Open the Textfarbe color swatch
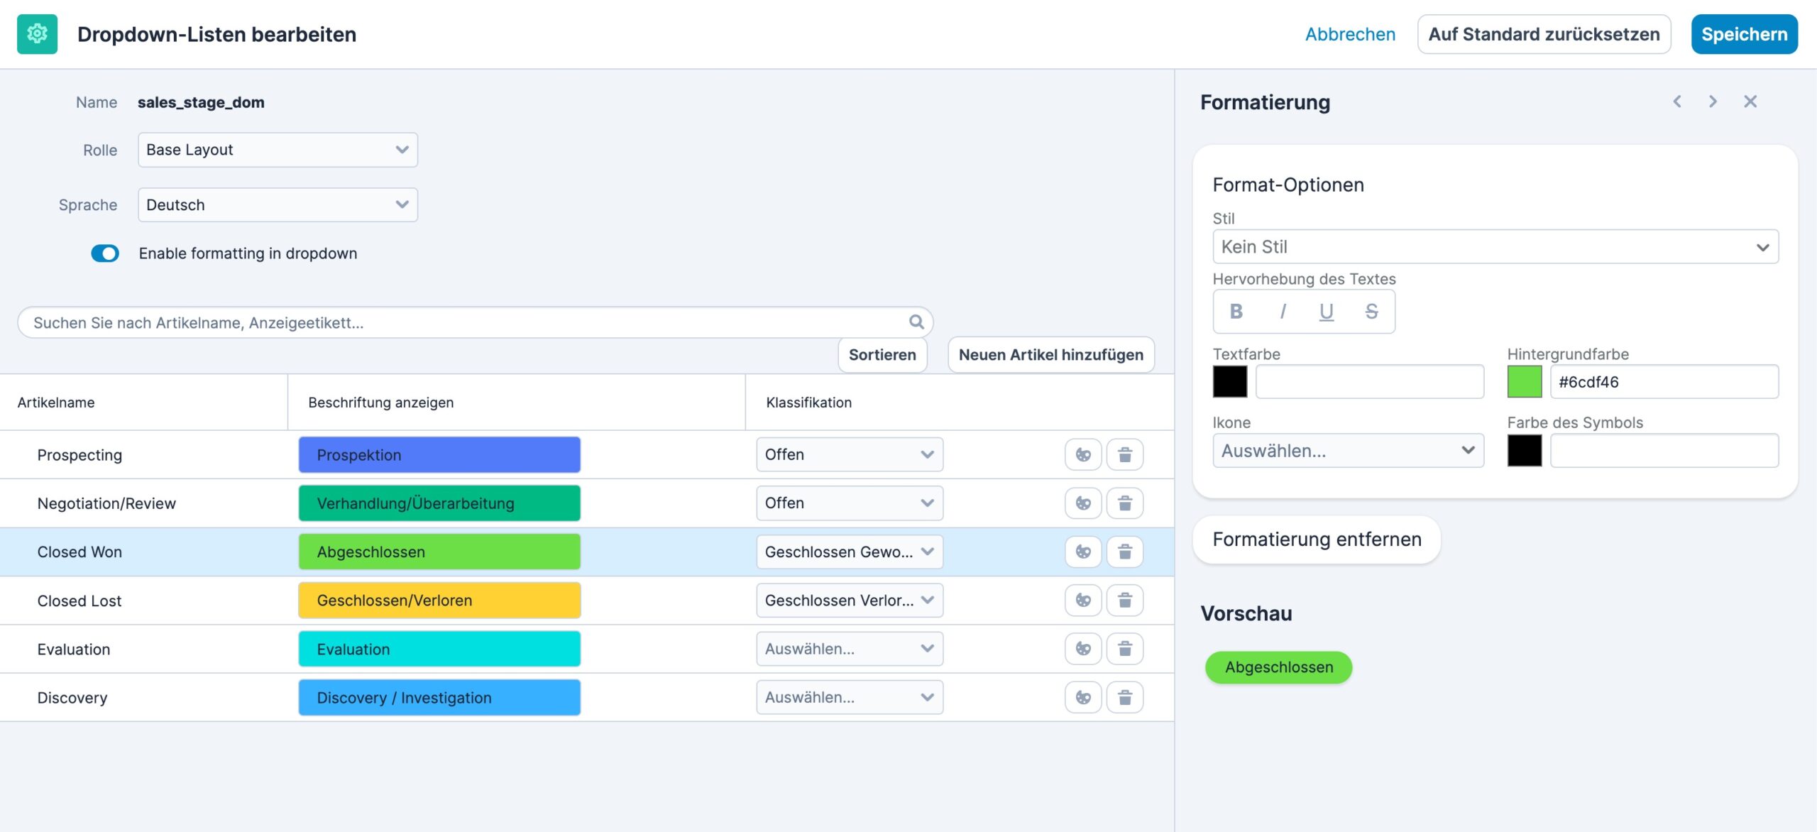Viewport: 1817px width, 832px height. coord(1229,381)
